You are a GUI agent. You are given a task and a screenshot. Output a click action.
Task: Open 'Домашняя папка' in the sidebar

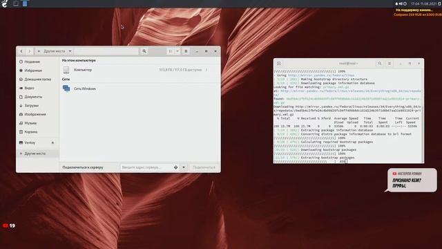(x=37, y=79)
